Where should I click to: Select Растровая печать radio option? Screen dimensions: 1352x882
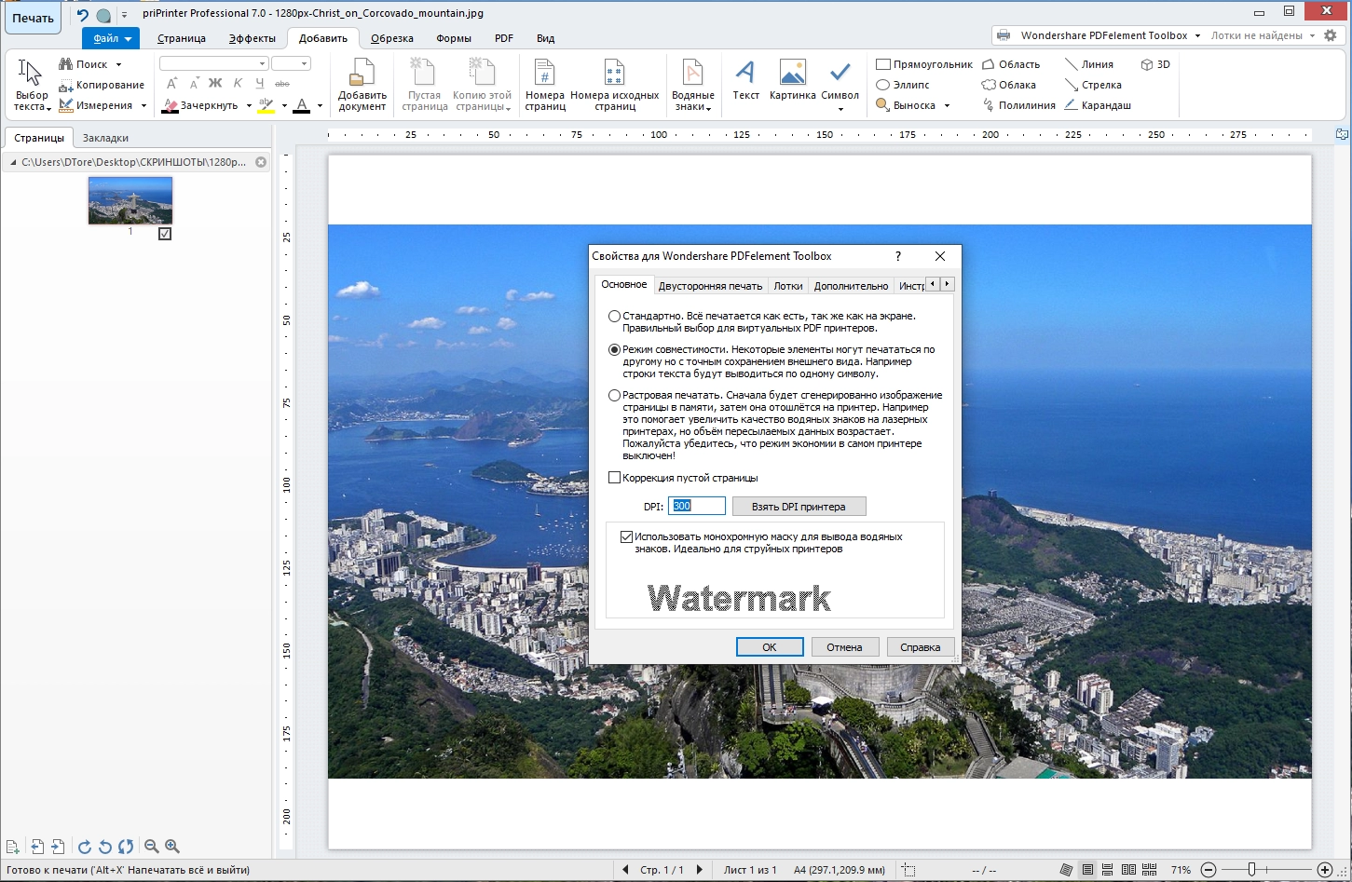click(x=614, y=396)
